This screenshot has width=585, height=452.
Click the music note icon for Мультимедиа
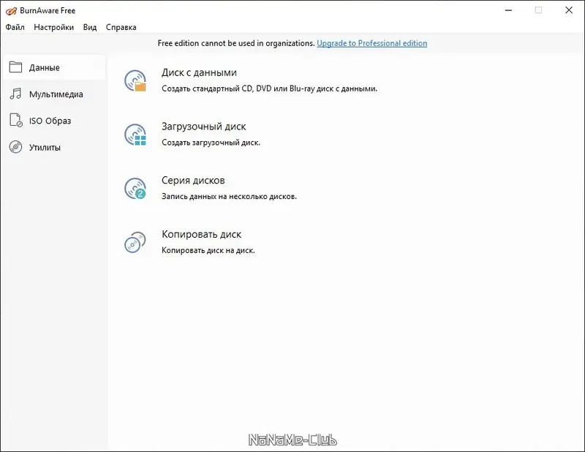pyautogui.click(x=15, y=94)
